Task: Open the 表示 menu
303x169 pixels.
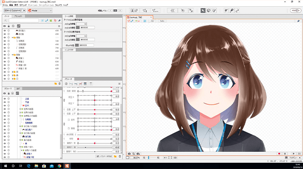Action: (x=16, y=5)
